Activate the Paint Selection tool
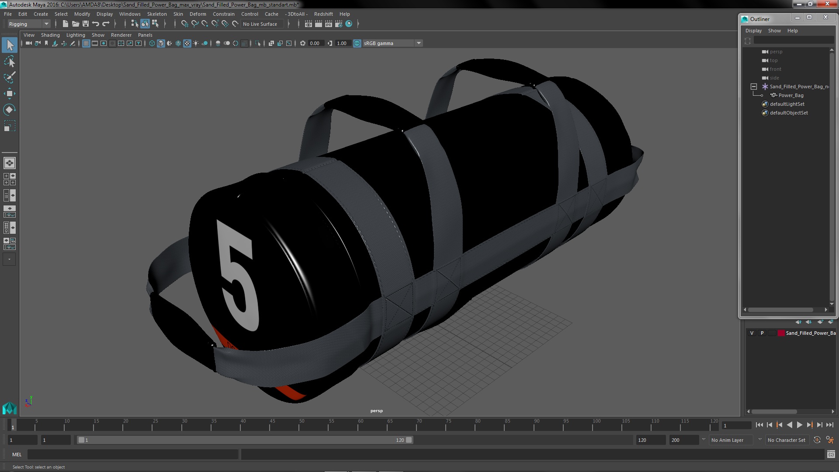The height and width of the screenshot is (472, 839). click(x=10, y=78)
